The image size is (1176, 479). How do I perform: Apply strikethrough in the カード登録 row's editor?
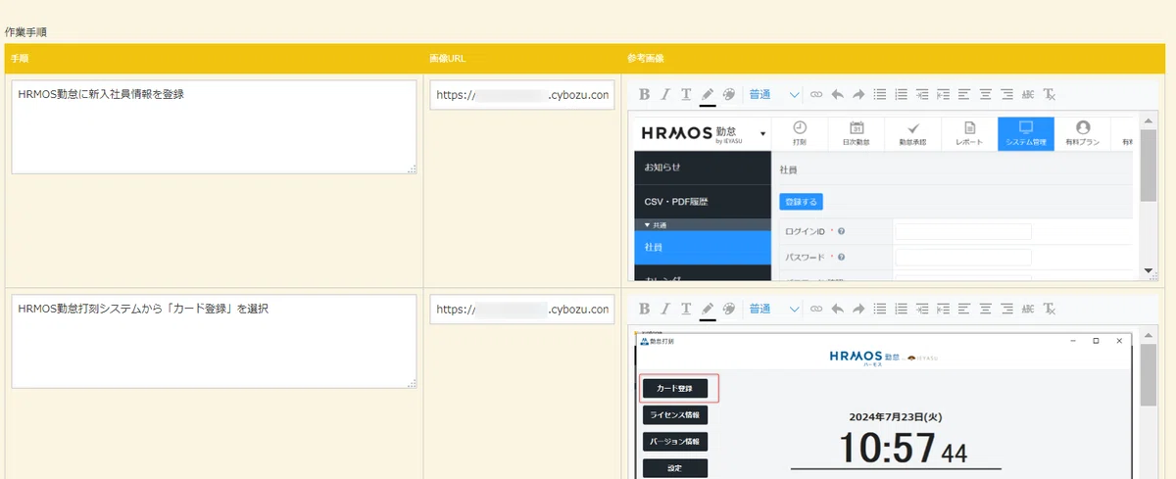(x=1028, y=309)
